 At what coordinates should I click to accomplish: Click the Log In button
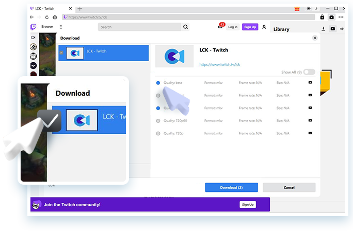click(x=233, y=27)
